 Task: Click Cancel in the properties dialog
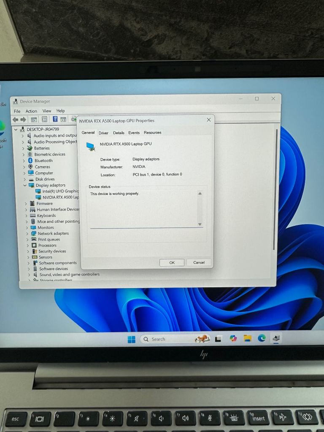tap(199, 262)
